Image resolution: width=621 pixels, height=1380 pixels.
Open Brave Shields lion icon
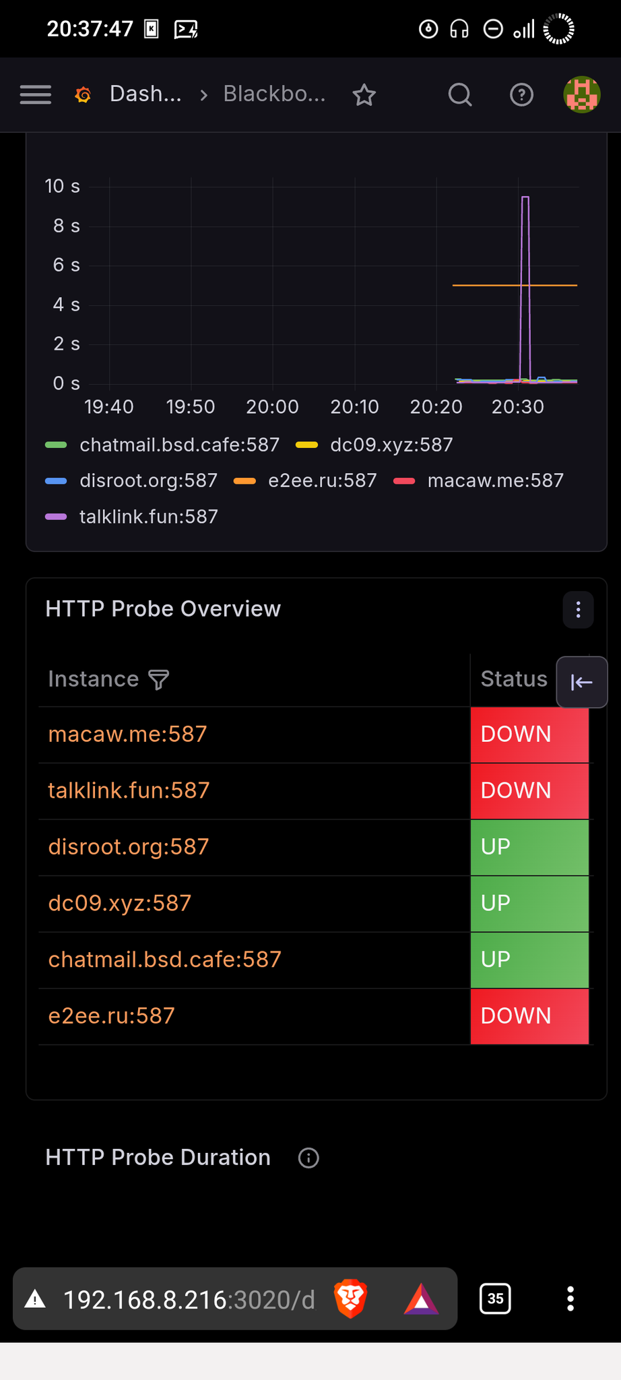350,1298
